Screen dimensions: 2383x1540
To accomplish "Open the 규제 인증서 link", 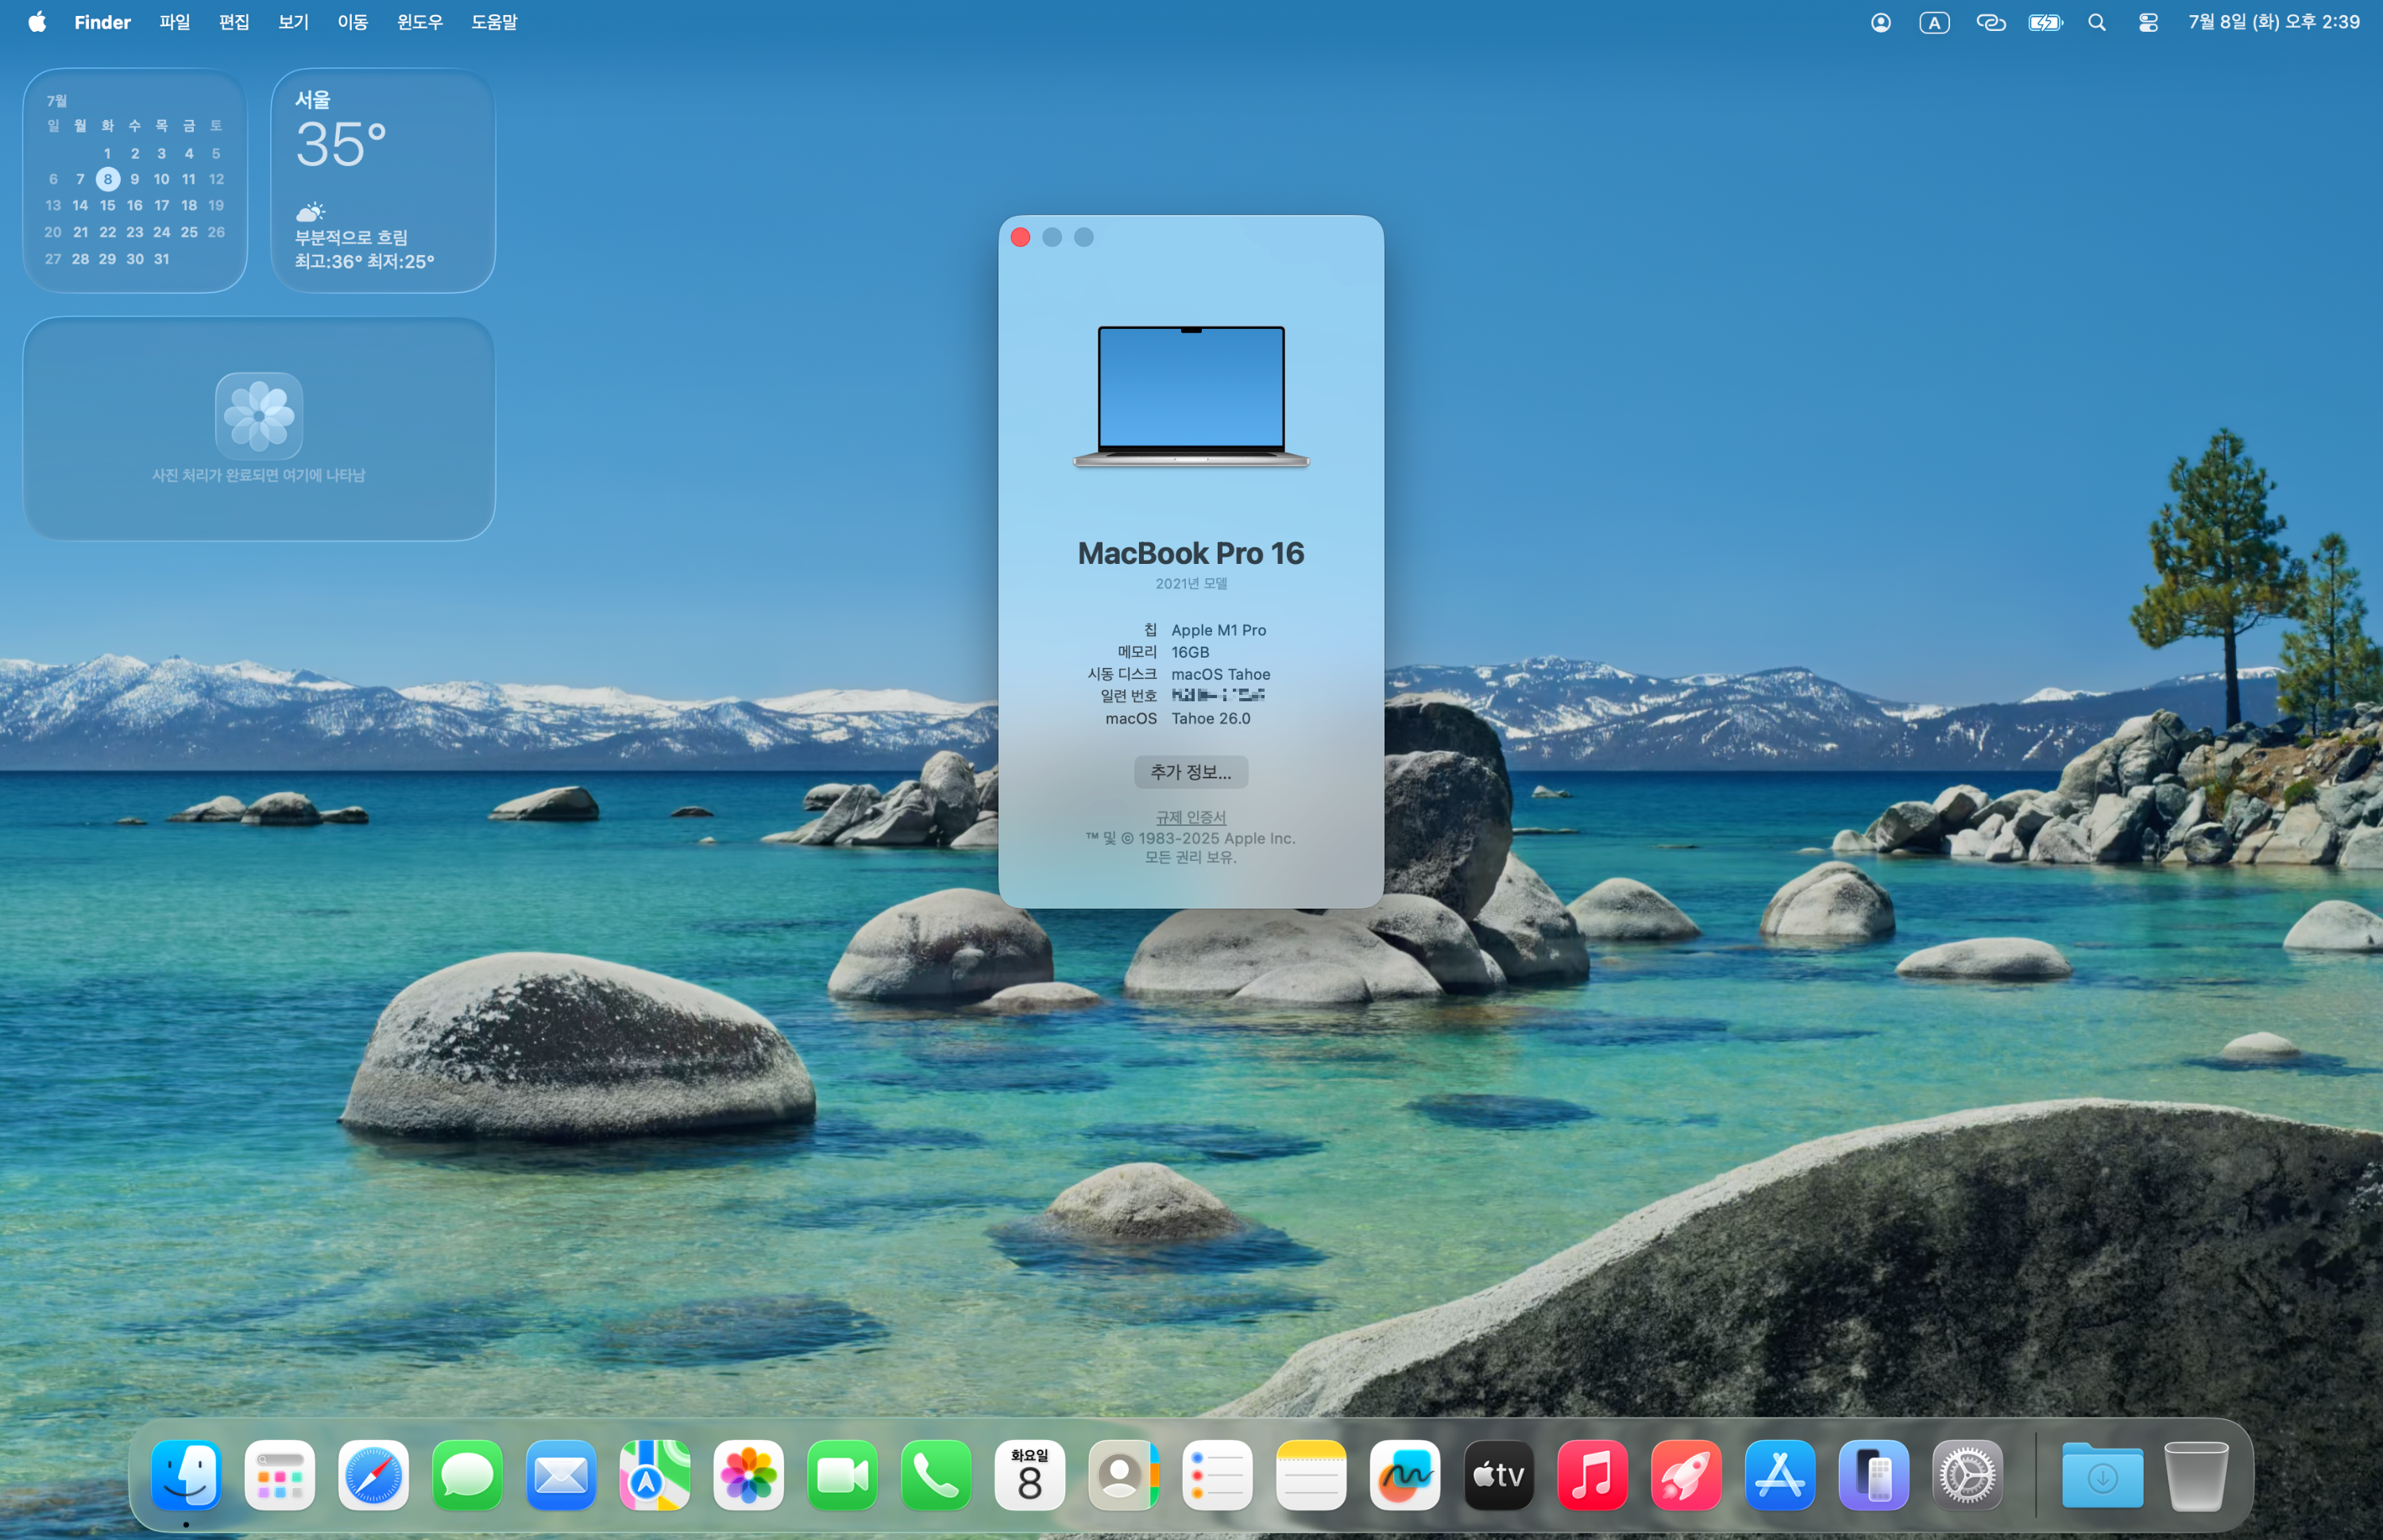I will pyautogui.click(x=1190, y=817).
